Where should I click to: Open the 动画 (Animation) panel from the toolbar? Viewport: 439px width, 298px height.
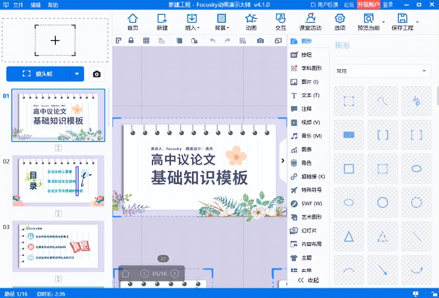pyautogui.click(x=251, y=21)
